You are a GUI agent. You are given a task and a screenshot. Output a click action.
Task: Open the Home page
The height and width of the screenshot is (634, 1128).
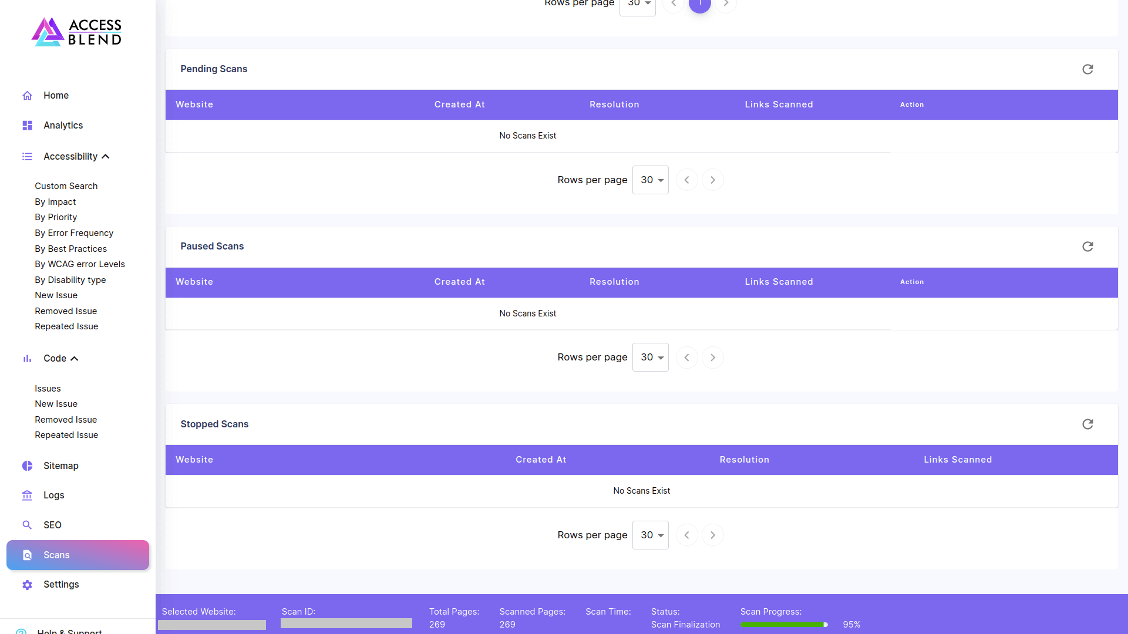pyautogui.click(x=56, y=96)
